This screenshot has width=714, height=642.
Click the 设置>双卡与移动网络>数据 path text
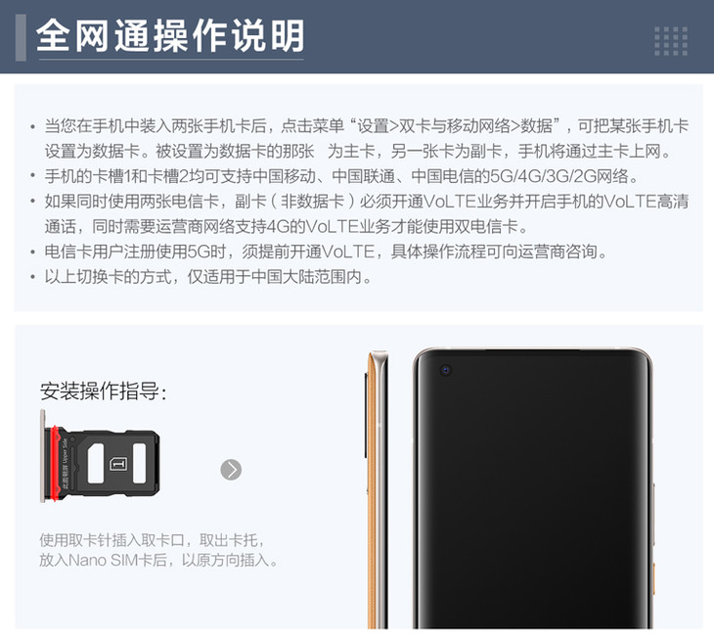tap(455, 125)
